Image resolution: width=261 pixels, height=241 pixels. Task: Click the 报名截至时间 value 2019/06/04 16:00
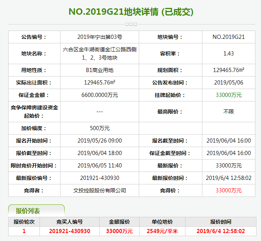[229, 141]
